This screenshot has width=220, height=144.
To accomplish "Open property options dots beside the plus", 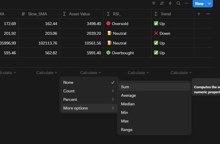I will pos(208,14).
